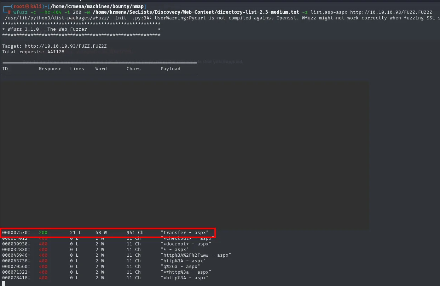Click result ID 000063738

(16, 261)
